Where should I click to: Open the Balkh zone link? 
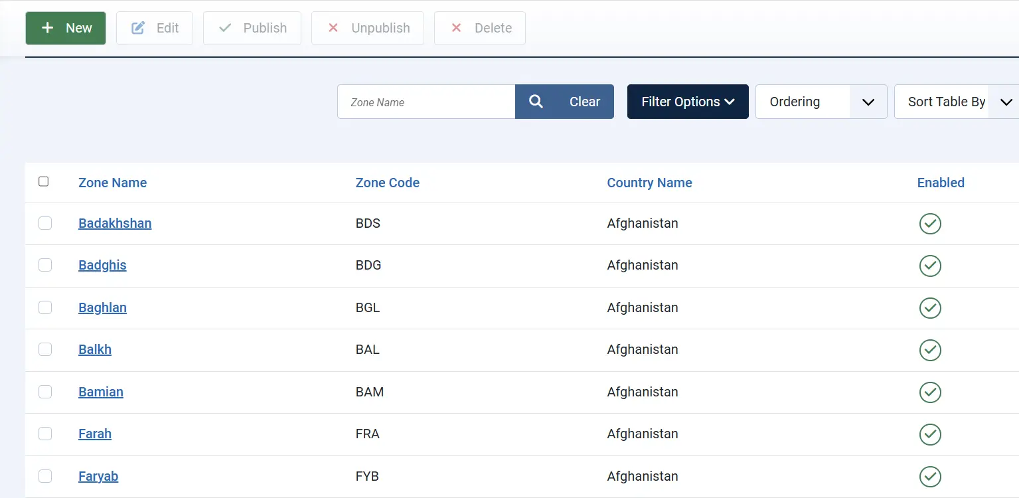(95, 349)
